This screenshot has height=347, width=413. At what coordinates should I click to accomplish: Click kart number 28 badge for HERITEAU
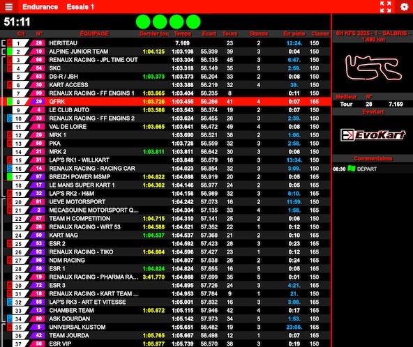tap(38, 43)
